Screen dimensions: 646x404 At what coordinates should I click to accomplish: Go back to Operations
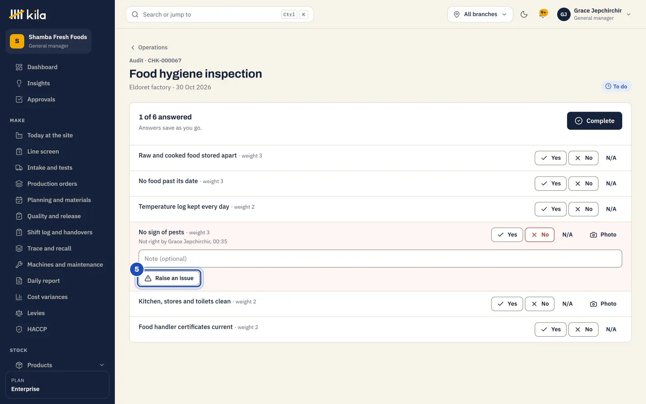[x=148, y=48]
